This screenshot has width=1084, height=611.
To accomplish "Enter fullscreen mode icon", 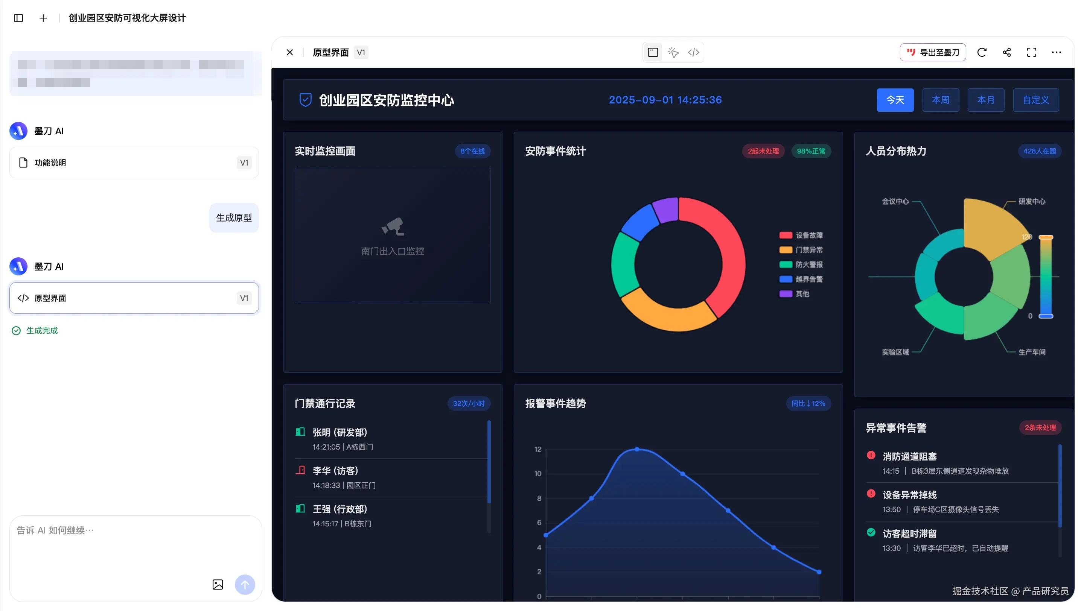I will pyautogui.click(x=1031, y=53).
